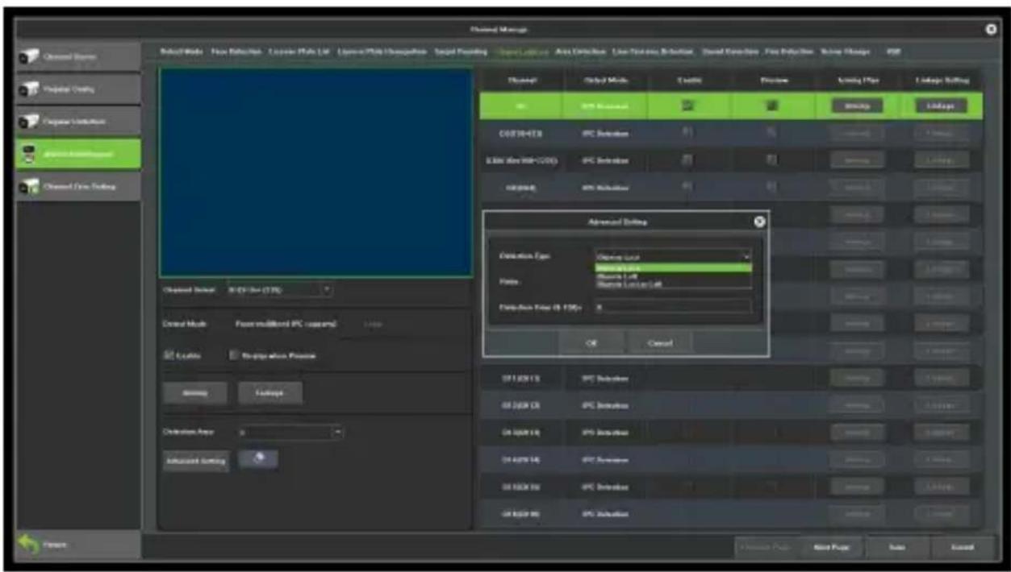Click the blue video preview area
Screen dimensions: 1011x572
pyautogui.click(x=315, y=172)
